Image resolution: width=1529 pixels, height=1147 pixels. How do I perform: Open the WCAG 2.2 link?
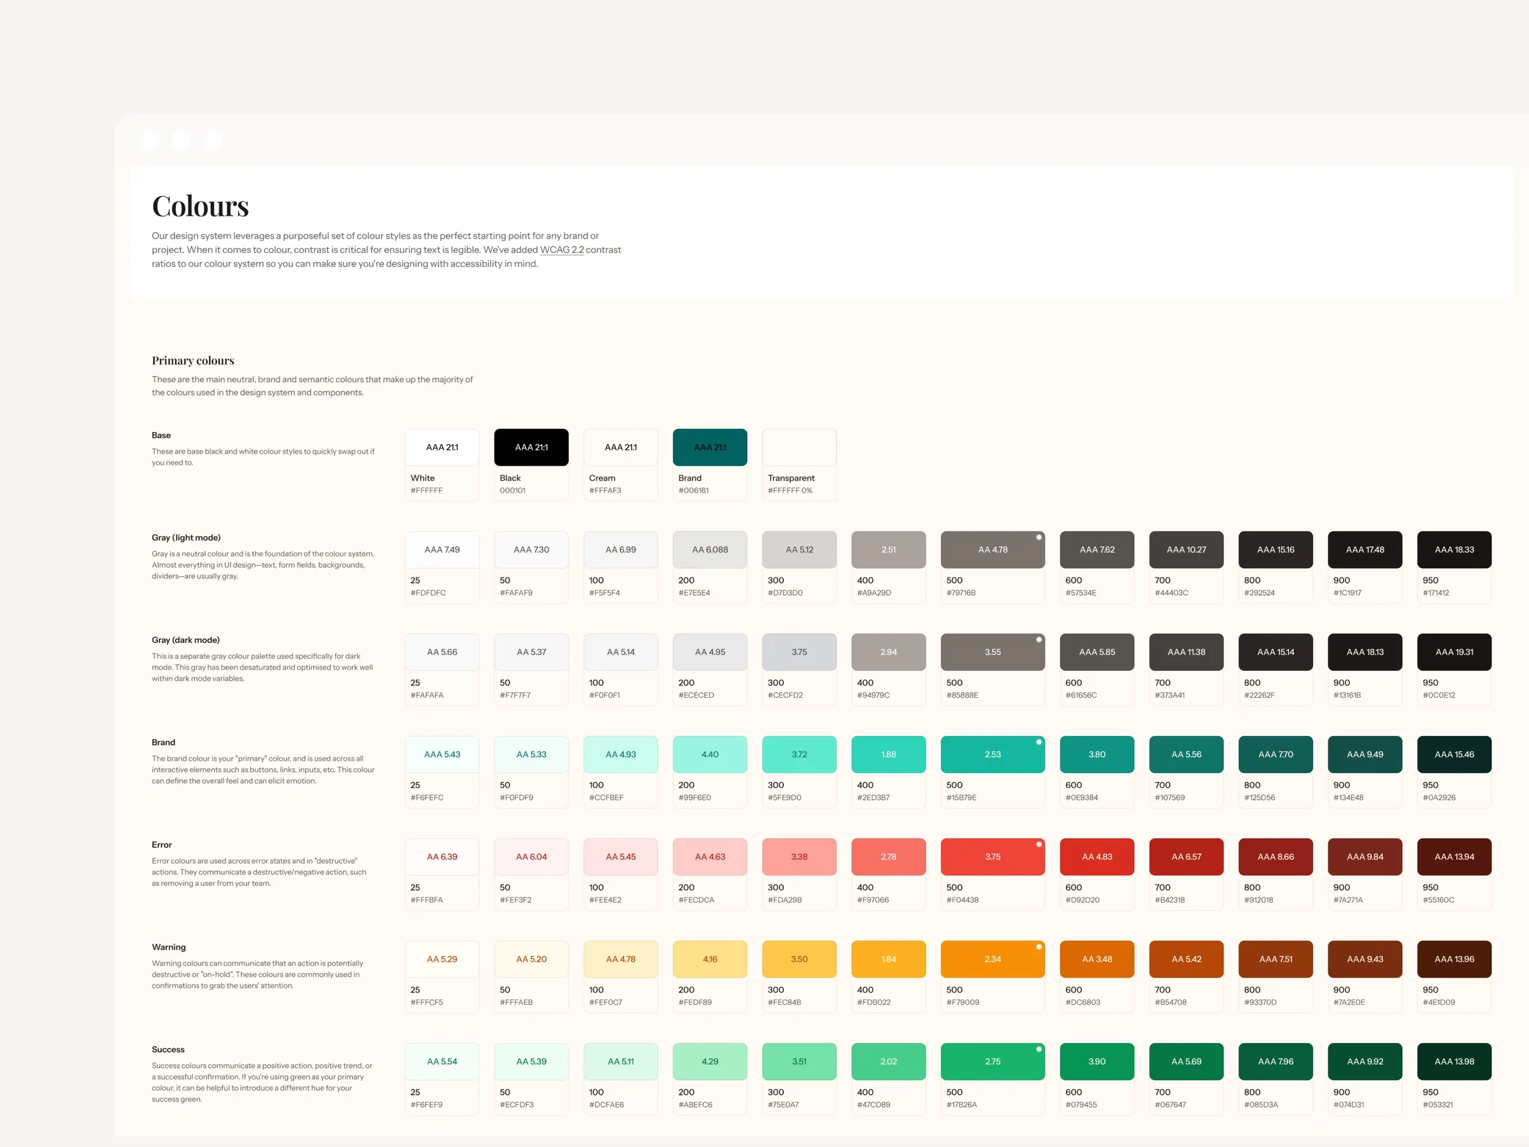(561, 250)
